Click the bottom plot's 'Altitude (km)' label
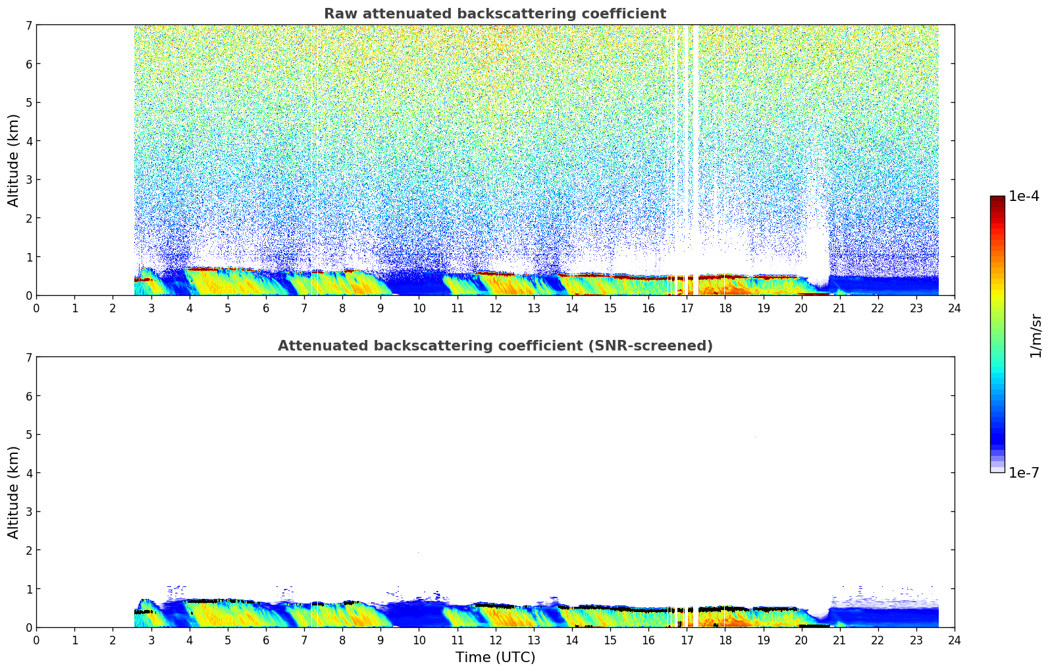Screen dimensions: 1050x672 click(x=14, y=492)
